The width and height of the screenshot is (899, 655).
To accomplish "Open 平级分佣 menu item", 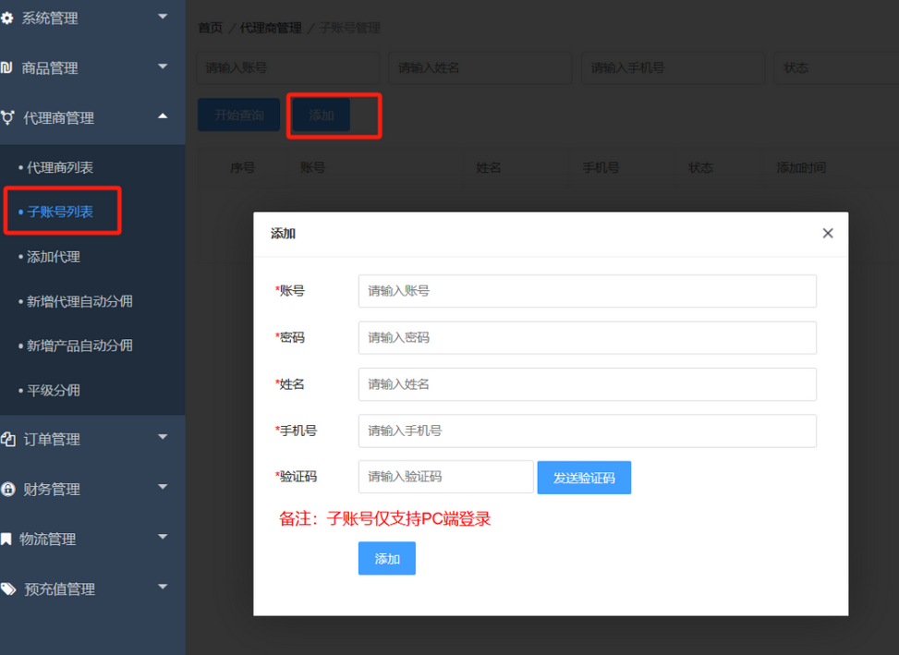I will coord(57,390).
